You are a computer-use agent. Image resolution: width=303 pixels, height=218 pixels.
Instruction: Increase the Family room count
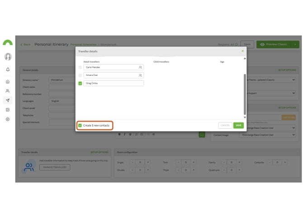click(239, 162)
